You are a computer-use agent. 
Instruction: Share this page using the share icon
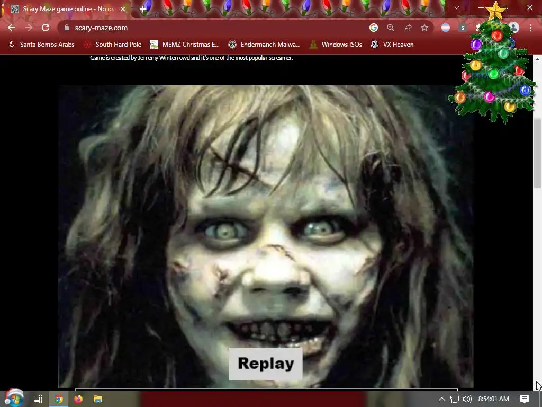[x=408, y=28]
